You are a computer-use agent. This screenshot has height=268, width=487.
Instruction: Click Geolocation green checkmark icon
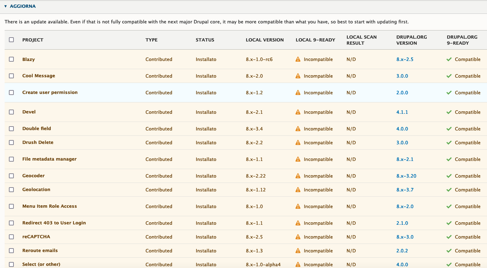point(449,190)
